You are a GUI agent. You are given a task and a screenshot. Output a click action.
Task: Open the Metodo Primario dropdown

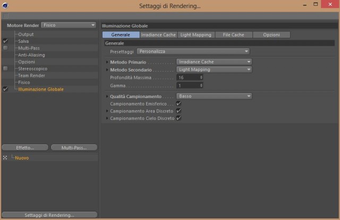214,62
